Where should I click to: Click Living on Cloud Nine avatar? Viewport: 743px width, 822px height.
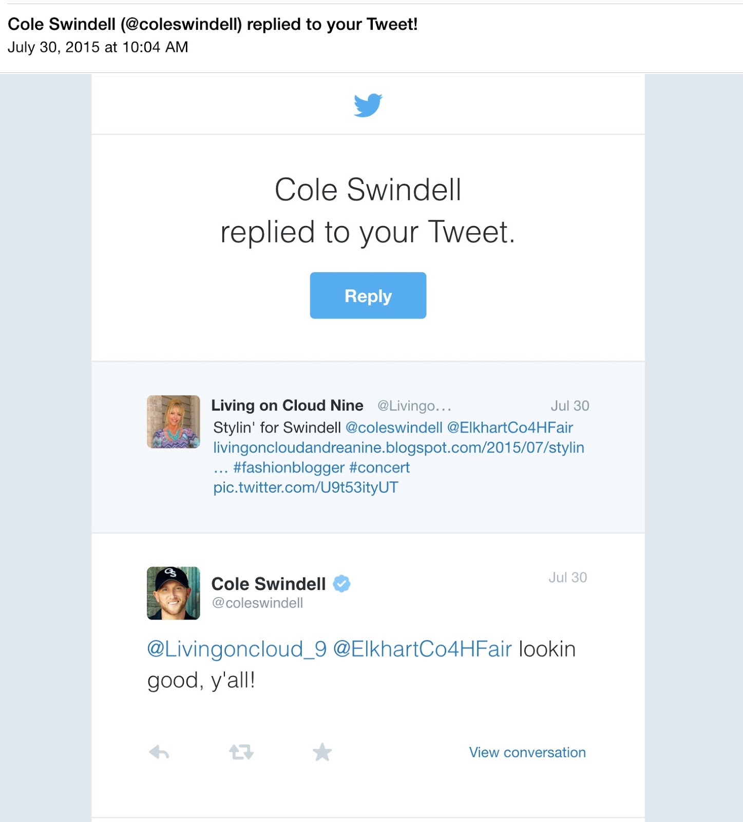coord(174,422)
